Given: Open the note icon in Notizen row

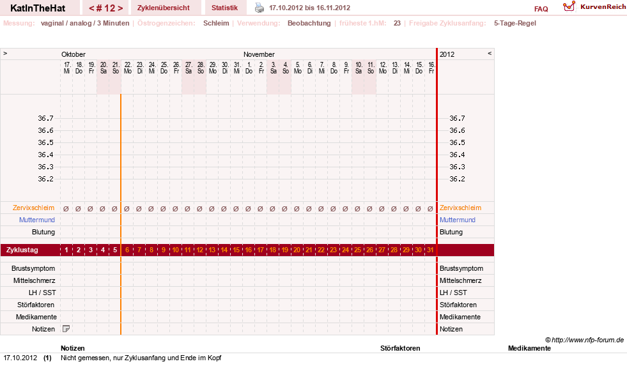Looking at the screenshot, I should pyautogui.click(x=66, y=329).
